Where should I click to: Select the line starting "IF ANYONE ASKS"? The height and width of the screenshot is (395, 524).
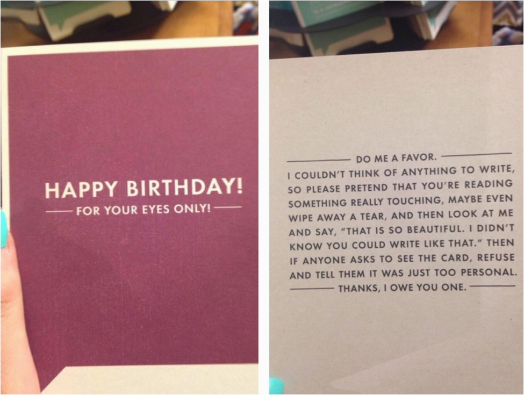click(403, 259)
